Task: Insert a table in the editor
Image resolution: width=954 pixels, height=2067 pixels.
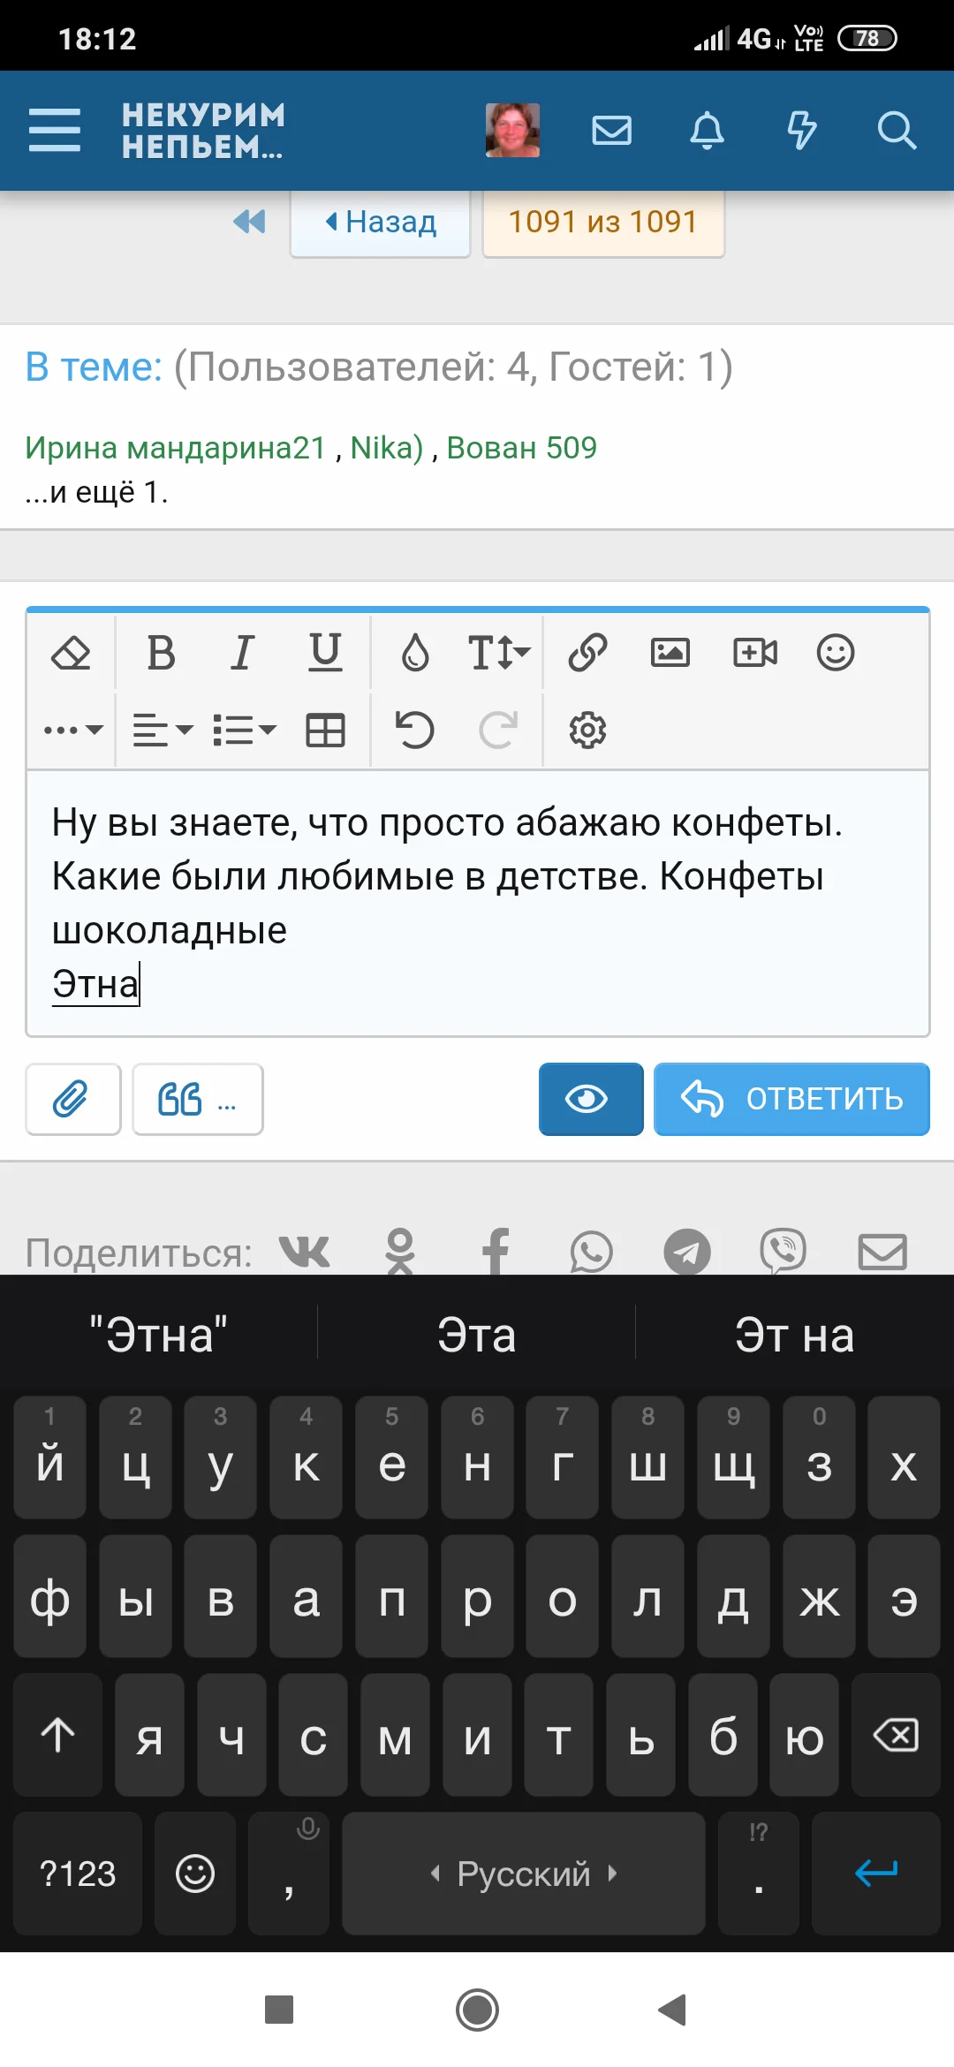Action: coord(325,731)
